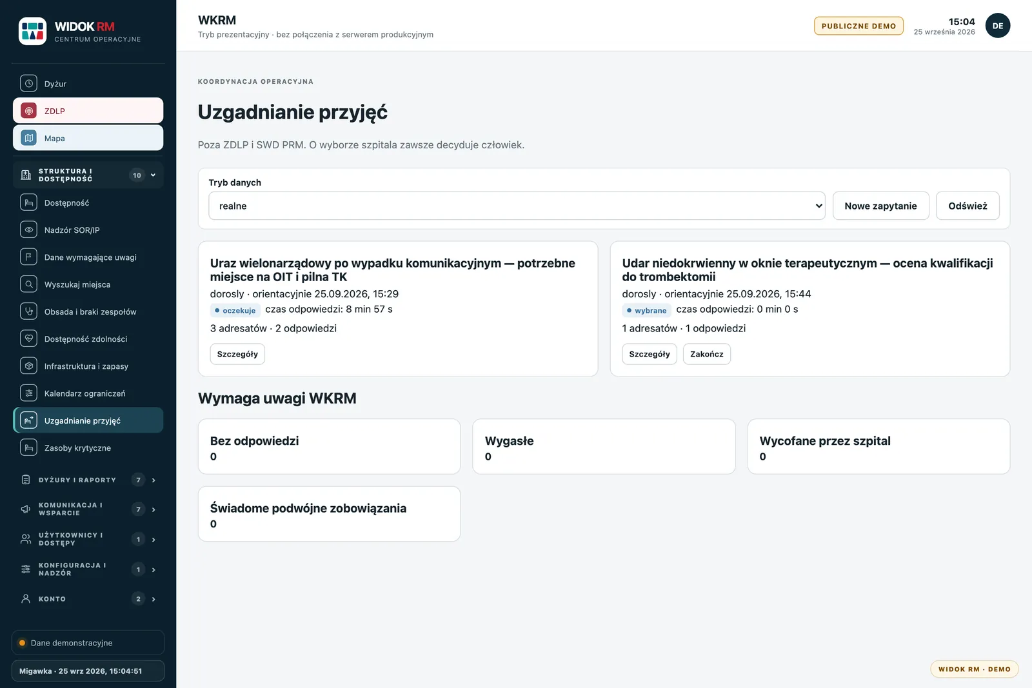Expand Użytkownicy i dostępy chevron
This screenshot has width=1032, height=688.
154,540
